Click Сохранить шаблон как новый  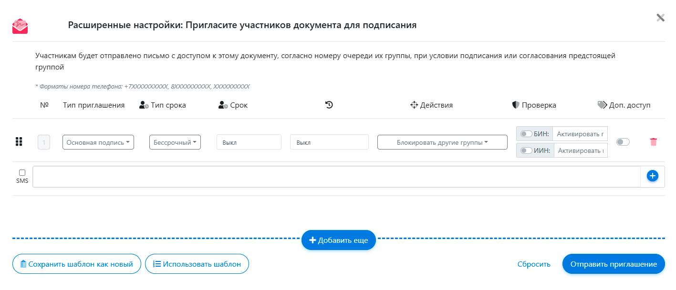[x=76, y=264]
